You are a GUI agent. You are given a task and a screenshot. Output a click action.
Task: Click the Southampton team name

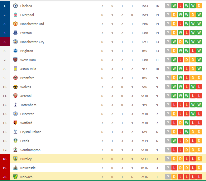[x=30, y=150]
